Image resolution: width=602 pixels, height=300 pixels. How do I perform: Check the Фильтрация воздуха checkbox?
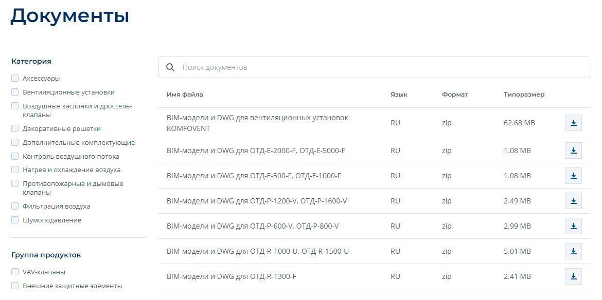(x=15, y=207)
